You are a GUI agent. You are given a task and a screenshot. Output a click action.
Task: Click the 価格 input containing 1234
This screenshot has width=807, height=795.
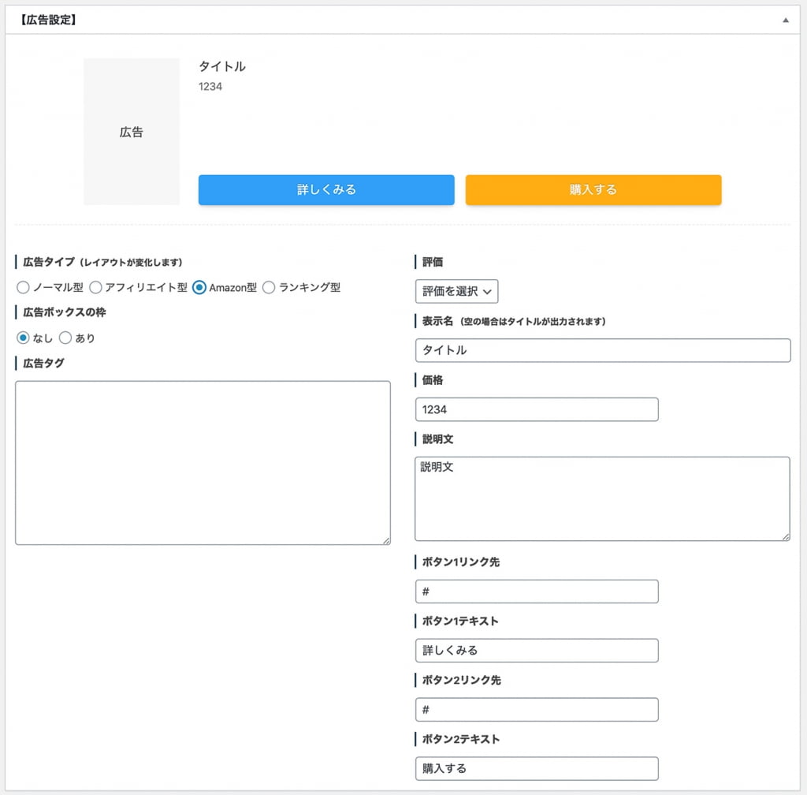coord(537,409)
